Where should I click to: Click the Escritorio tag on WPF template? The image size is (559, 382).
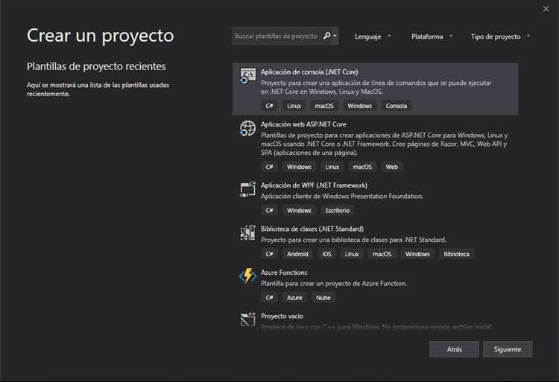pos(337,211)
